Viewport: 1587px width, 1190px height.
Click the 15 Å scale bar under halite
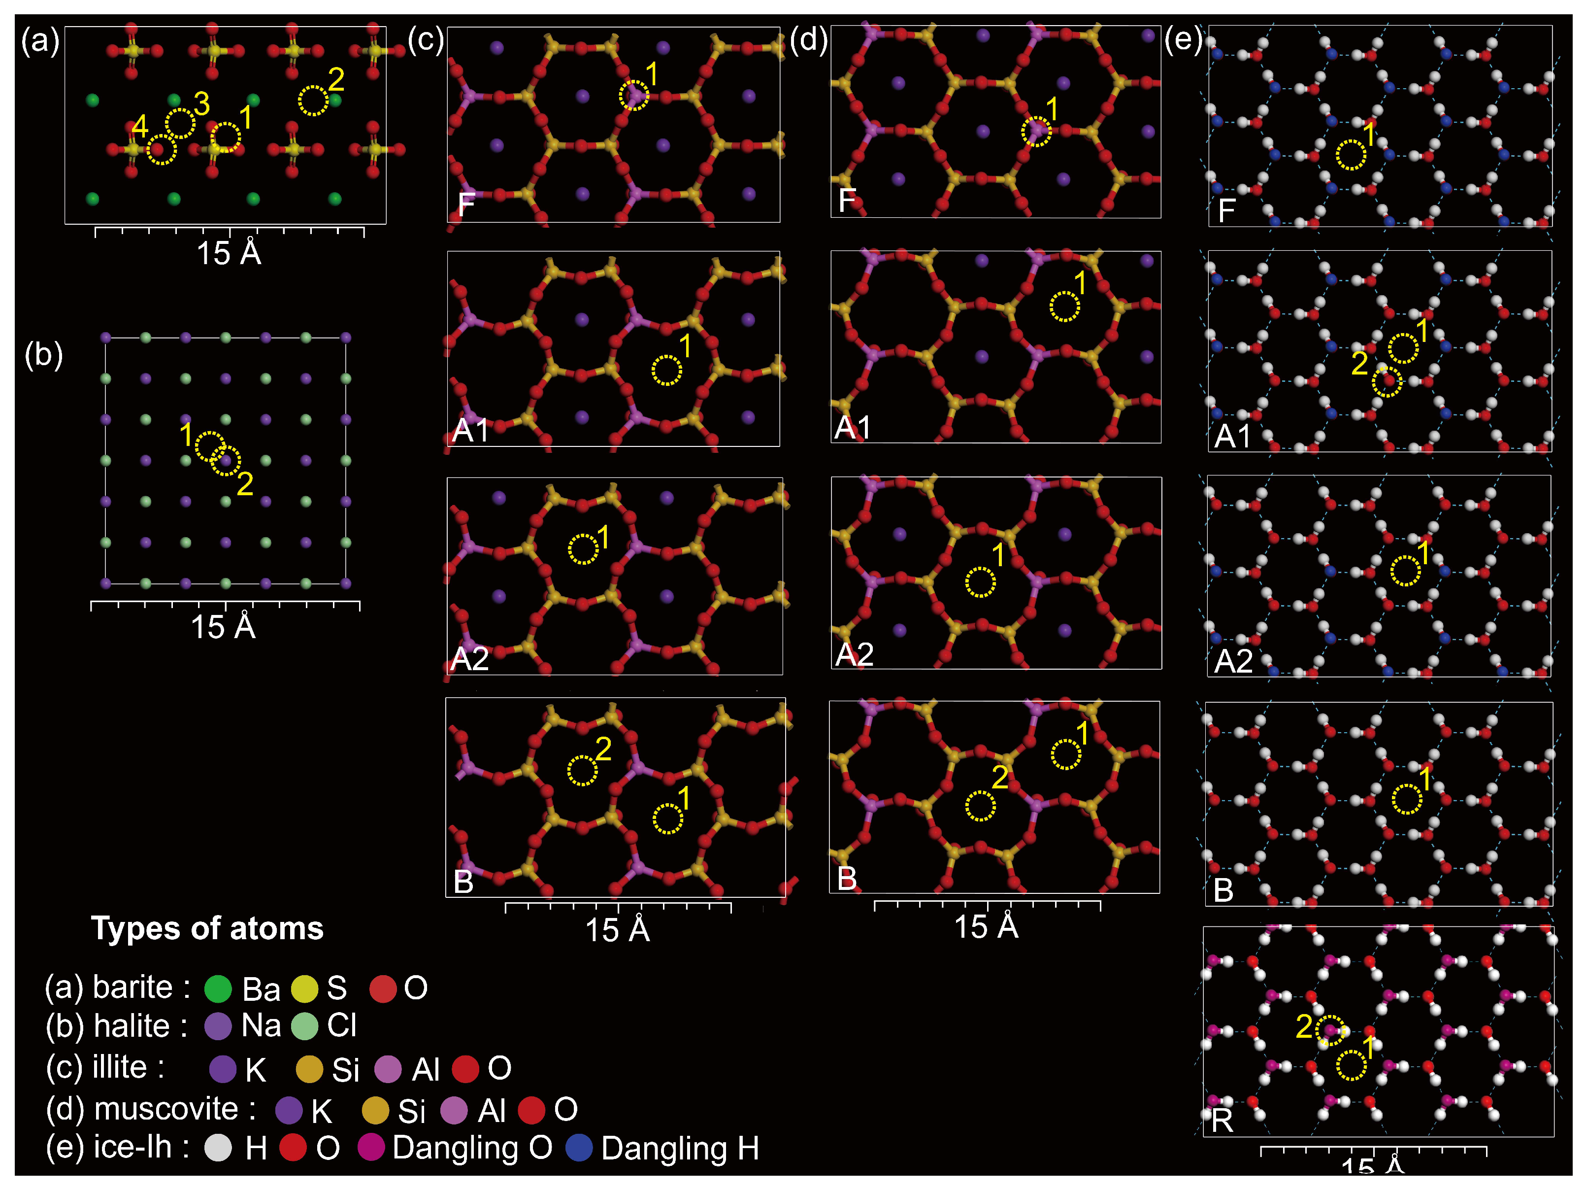[x=225, y=620]
